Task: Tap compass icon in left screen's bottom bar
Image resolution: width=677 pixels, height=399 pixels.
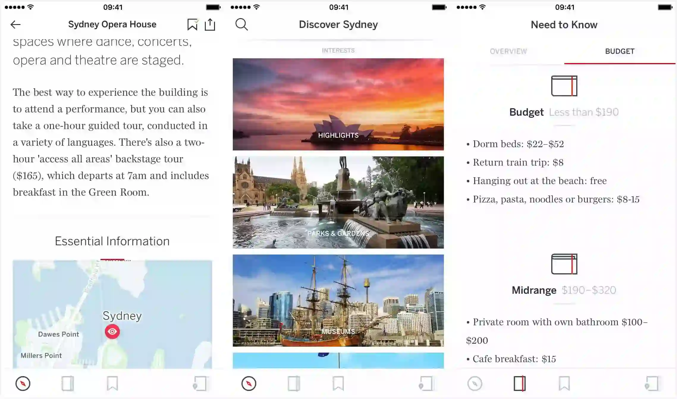Action: 23,384
